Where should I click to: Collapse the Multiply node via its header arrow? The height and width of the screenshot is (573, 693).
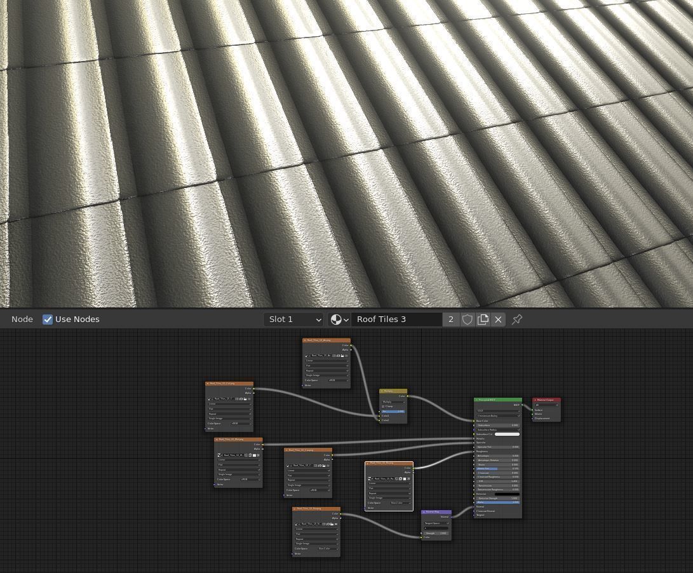click(x=382, y=391)
